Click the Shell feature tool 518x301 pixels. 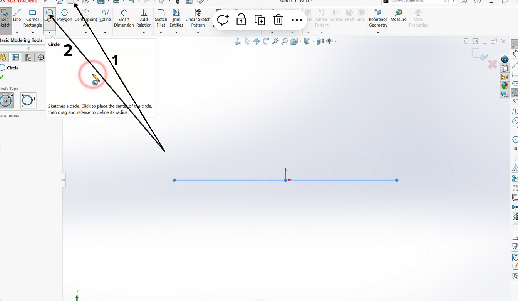[x=361, y=16]
